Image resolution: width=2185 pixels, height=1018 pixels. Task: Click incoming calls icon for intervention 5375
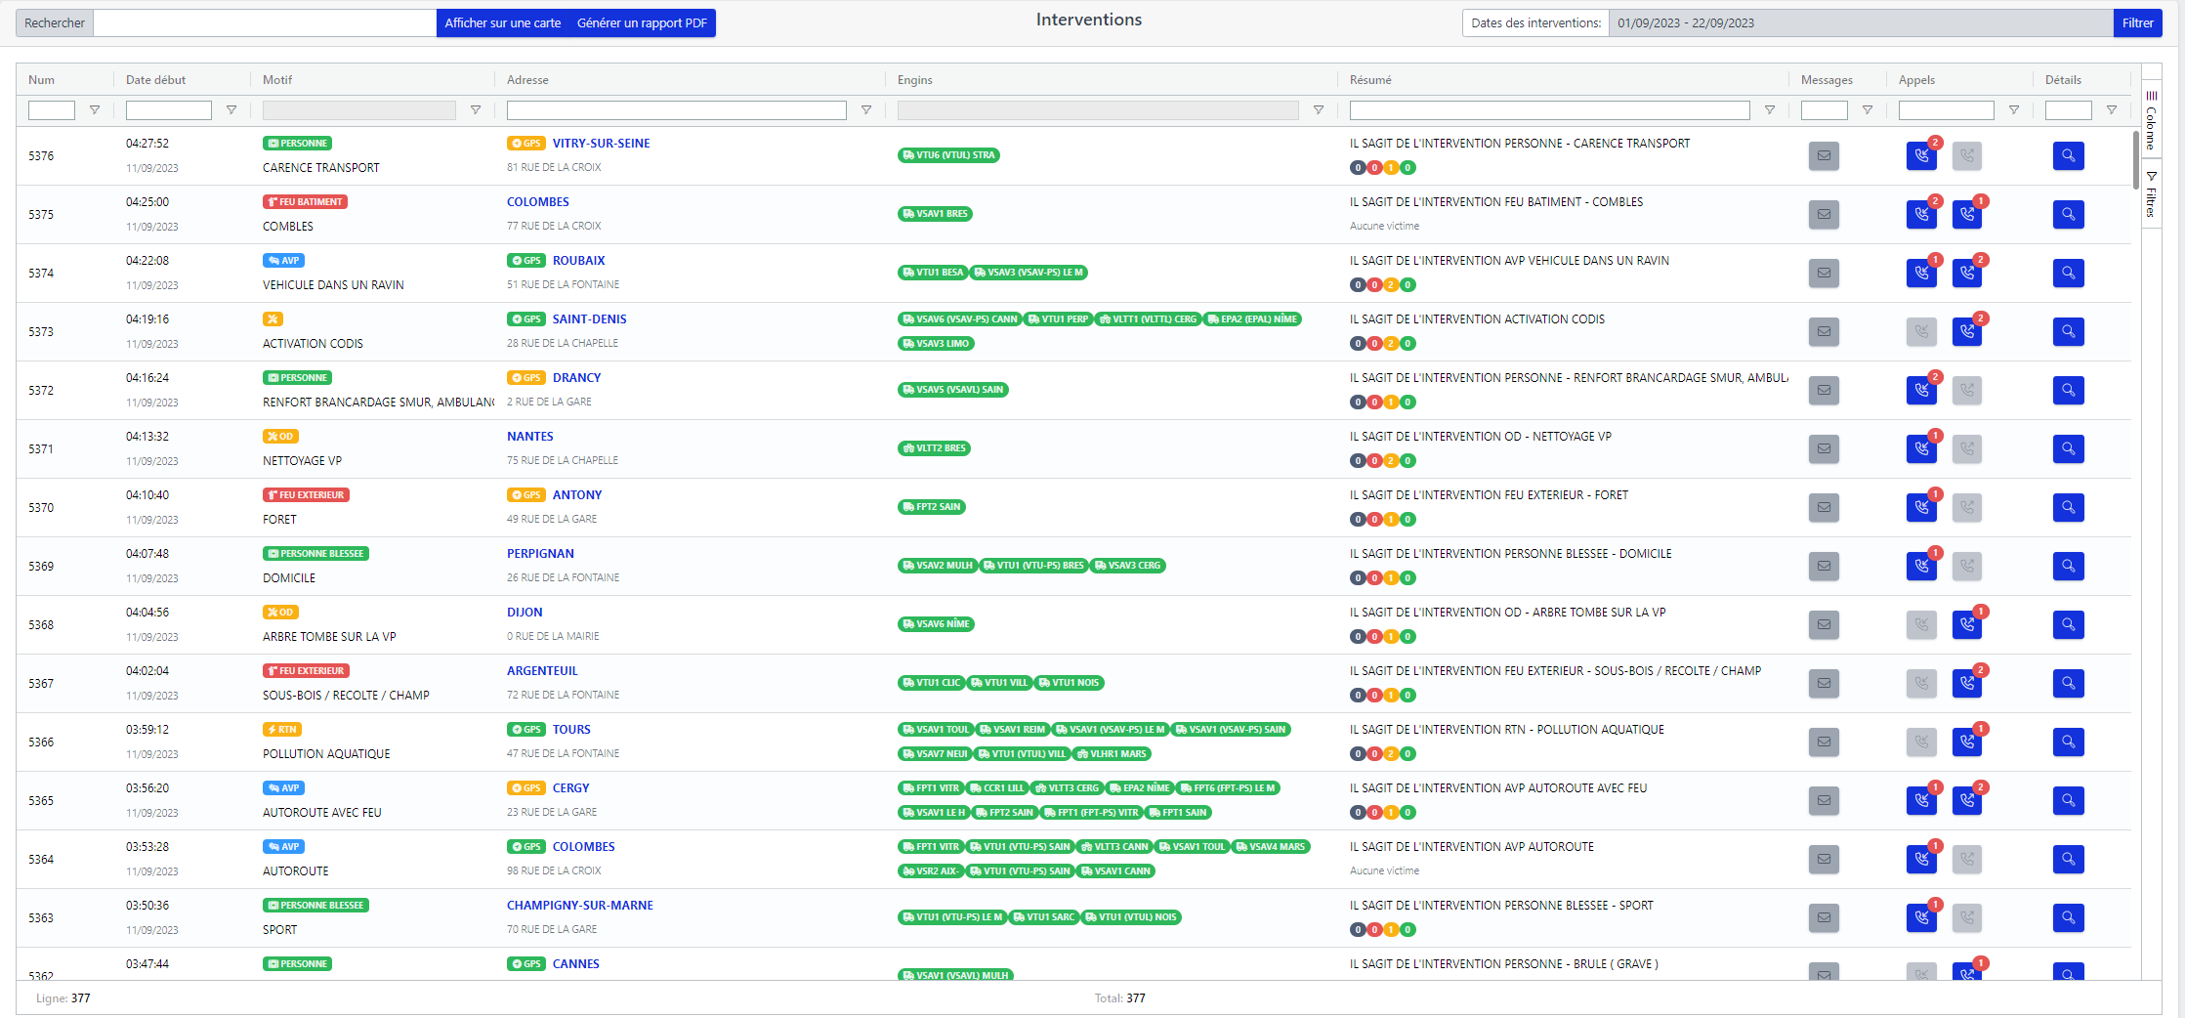1921,214
